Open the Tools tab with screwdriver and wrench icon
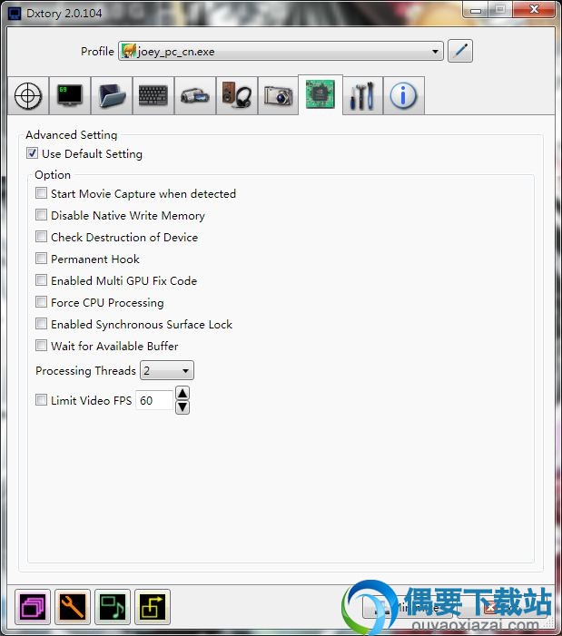 pos(362,96)
